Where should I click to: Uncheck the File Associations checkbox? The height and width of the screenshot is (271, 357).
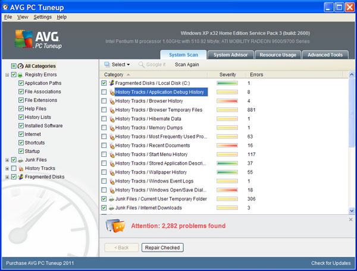[x=21, y=92]
